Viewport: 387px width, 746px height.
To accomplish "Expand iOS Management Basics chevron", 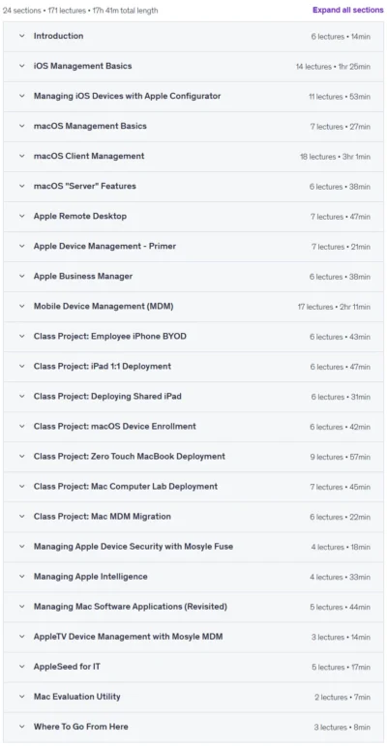I will coord(22,66).
